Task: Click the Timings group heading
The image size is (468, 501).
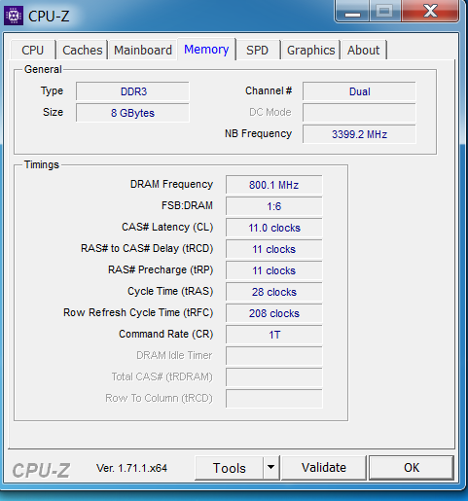Action: pyautogui.click(x=42, y=164)
